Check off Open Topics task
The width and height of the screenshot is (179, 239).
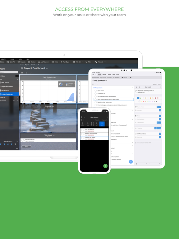[96, 91]
